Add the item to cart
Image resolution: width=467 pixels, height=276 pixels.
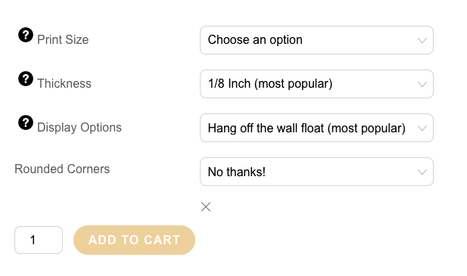click(134, 240)
